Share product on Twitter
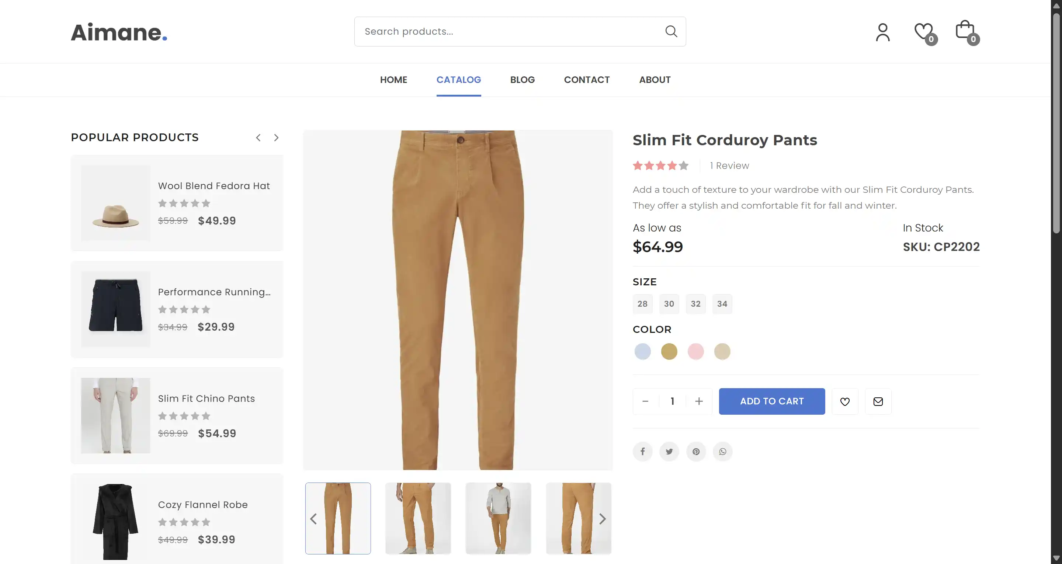Screen dimensions: 1062x564 [x=669, y=452]
